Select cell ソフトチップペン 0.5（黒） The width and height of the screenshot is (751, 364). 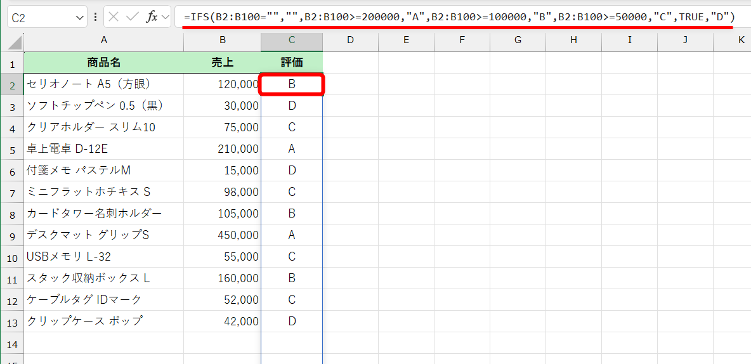click(x=103, y=106)
